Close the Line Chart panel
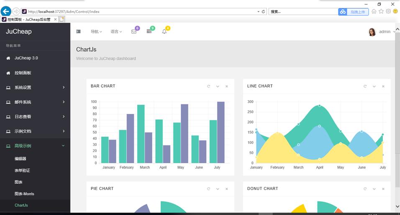 383,86
